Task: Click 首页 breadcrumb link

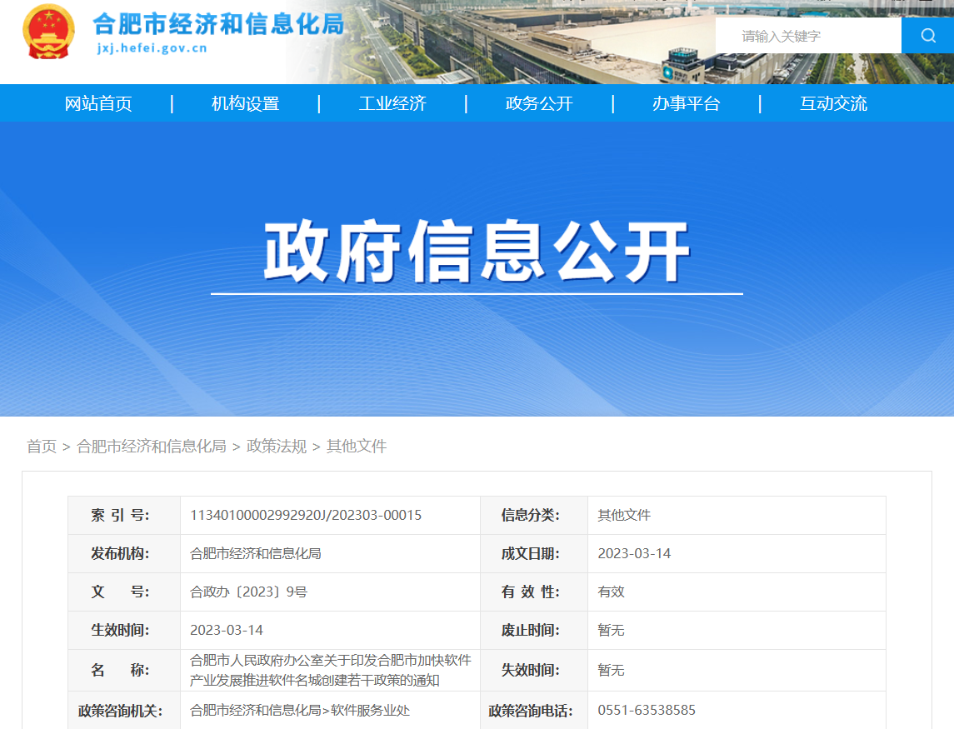Action: (42, 447)
